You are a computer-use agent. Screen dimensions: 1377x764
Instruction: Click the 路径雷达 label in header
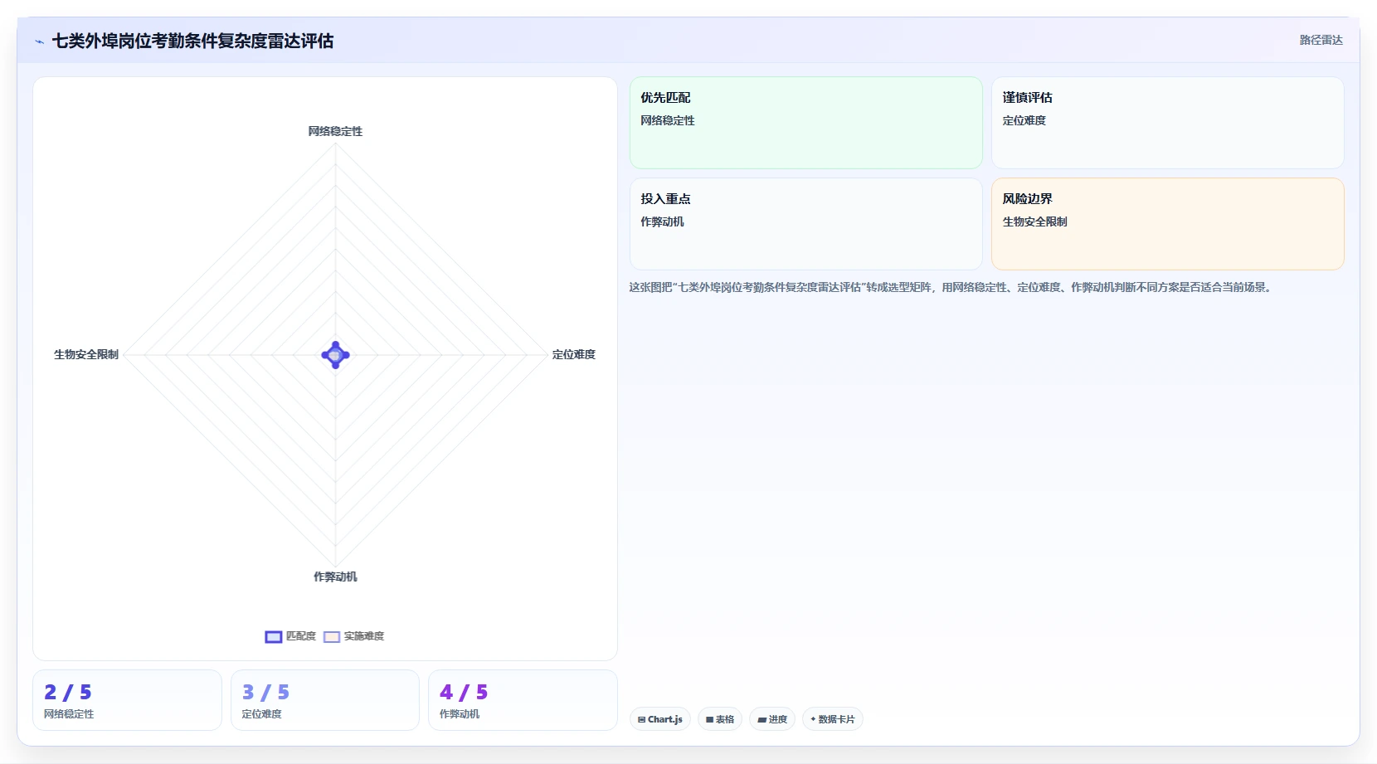click(x=1321, y=40)
